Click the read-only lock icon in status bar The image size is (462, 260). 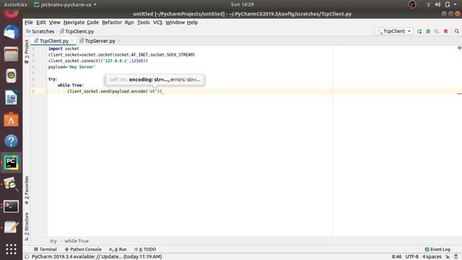[448, 257]
